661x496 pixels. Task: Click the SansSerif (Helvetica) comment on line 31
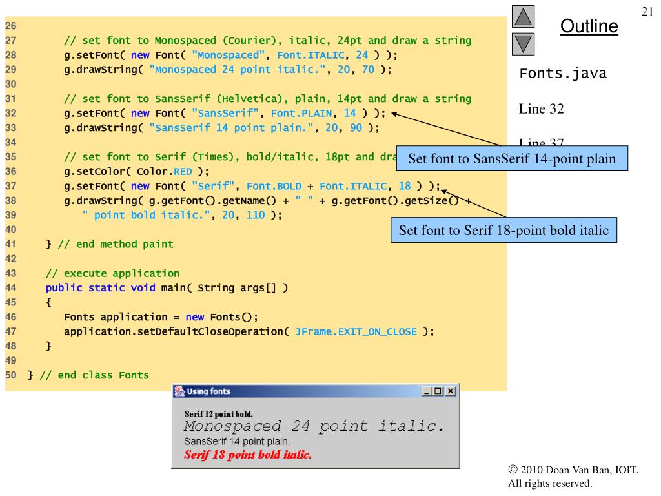tap(268, 99)
